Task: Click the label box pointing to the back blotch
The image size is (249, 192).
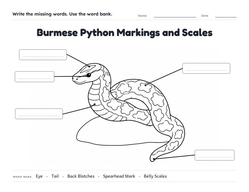Action: [206, 68]
